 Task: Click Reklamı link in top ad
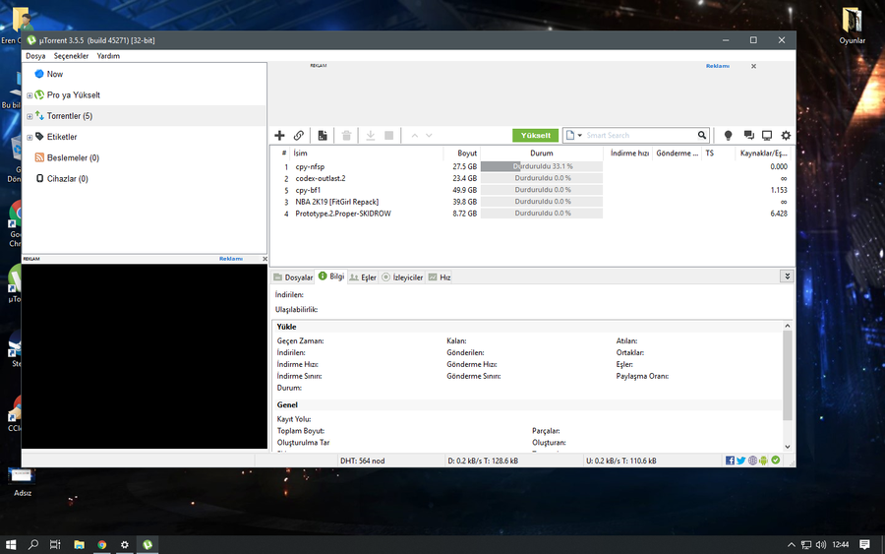pyautogui.click(x=718, y=66)
